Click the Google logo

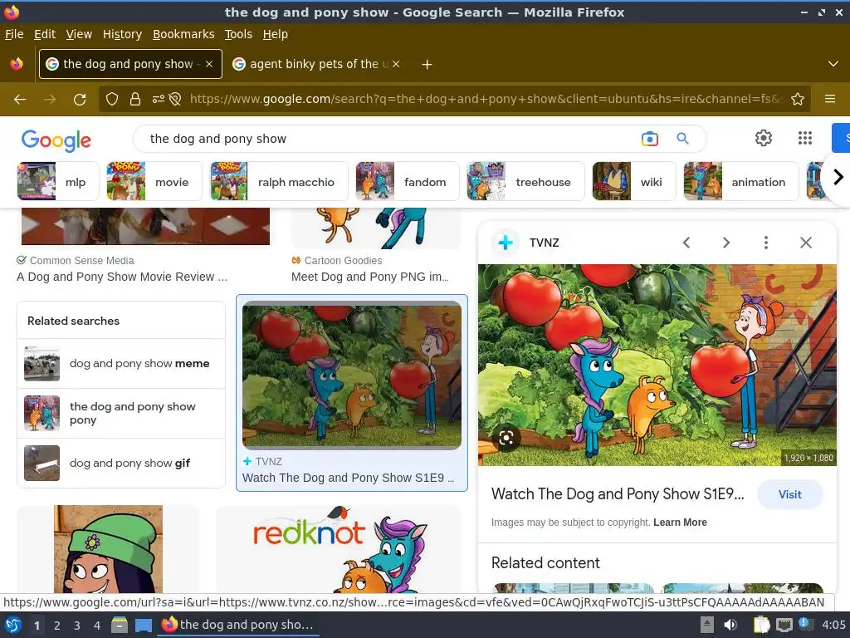[x=56, y=140]
